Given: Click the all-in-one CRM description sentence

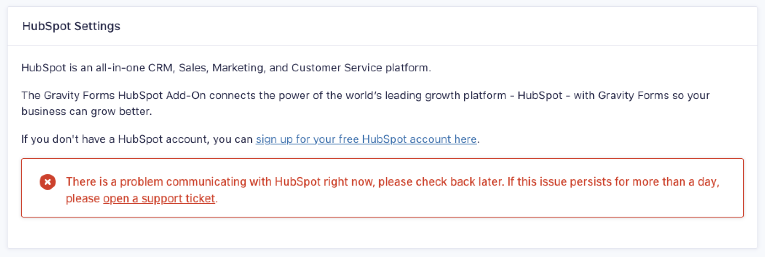Looking at the screenshot, I should [226, 68].
